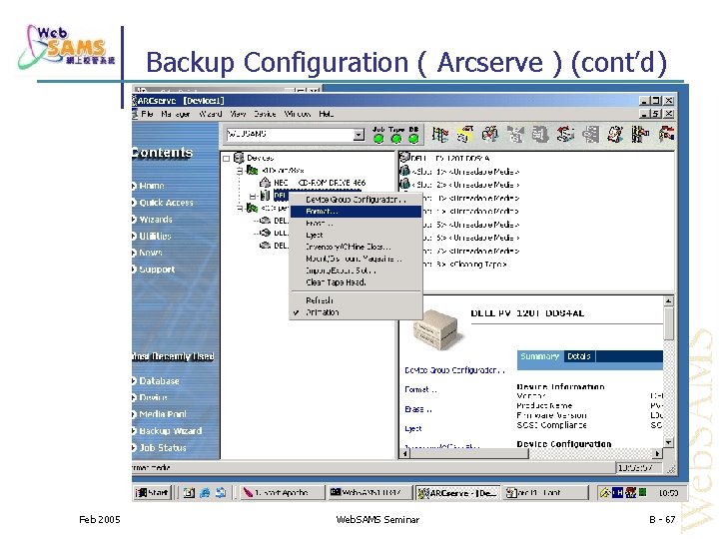Choose Refresh in the context menu
Viewport: 719px width, 539px height.
[x=356, y=300]
